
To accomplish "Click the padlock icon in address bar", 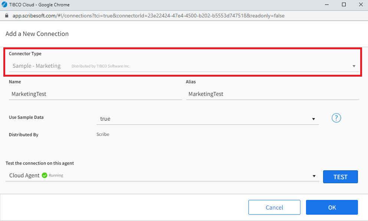I will coord(7,16).
